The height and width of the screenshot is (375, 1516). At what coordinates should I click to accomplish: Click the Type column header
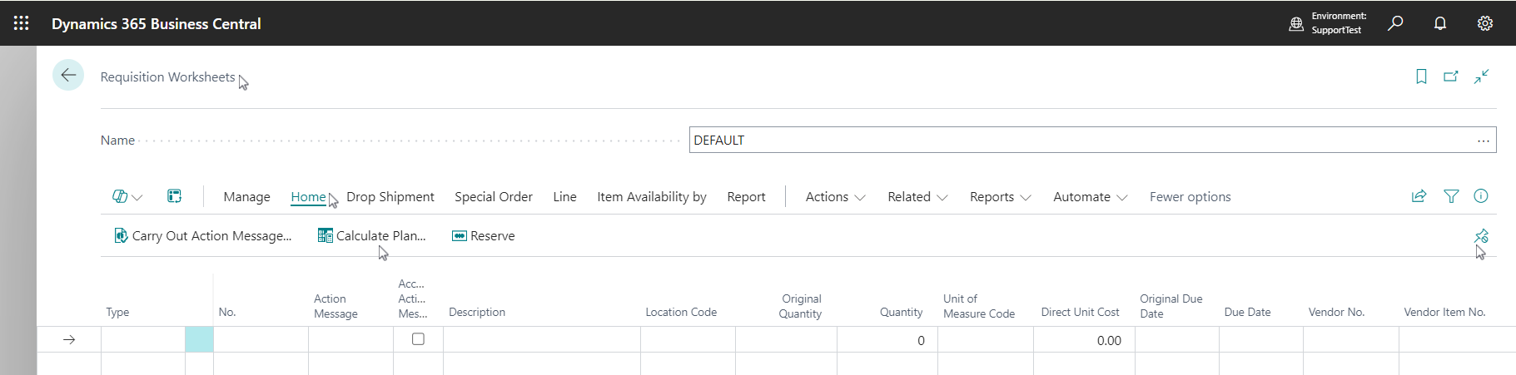click(x=117, y=313)
